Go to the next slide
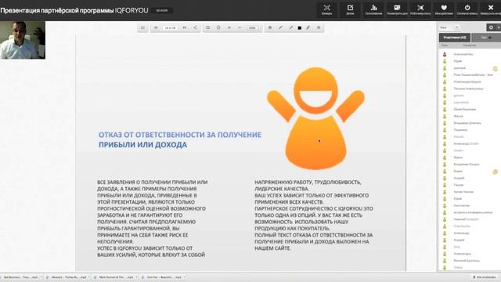This screenshot has height=282, width=501. pos(185,28)
